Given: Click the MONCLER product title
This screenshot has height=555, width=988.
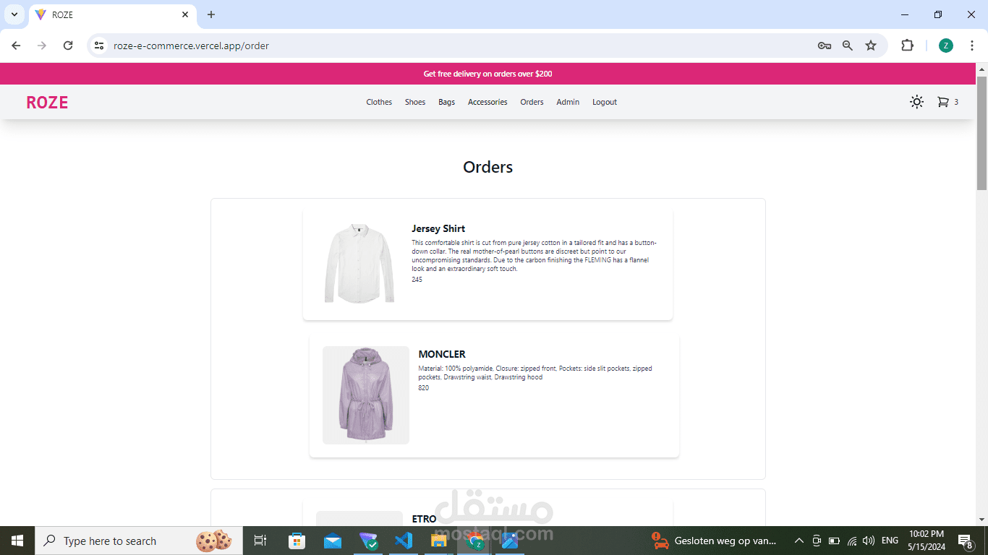Looking at the screenshot, I should (x=442, y=354).
